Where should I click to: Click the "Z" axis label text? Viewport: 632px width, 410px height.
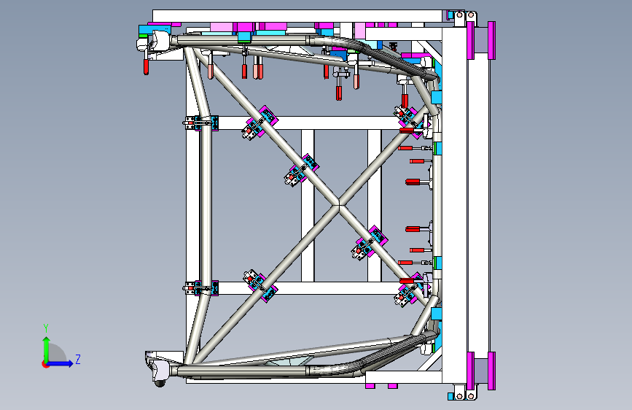(78, 359)
